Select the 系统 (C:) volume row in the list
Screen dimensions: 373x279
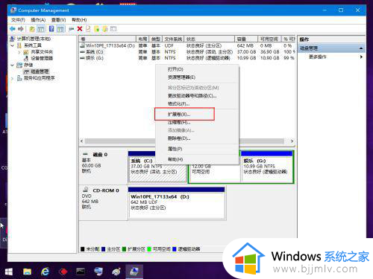pos(187,52)
